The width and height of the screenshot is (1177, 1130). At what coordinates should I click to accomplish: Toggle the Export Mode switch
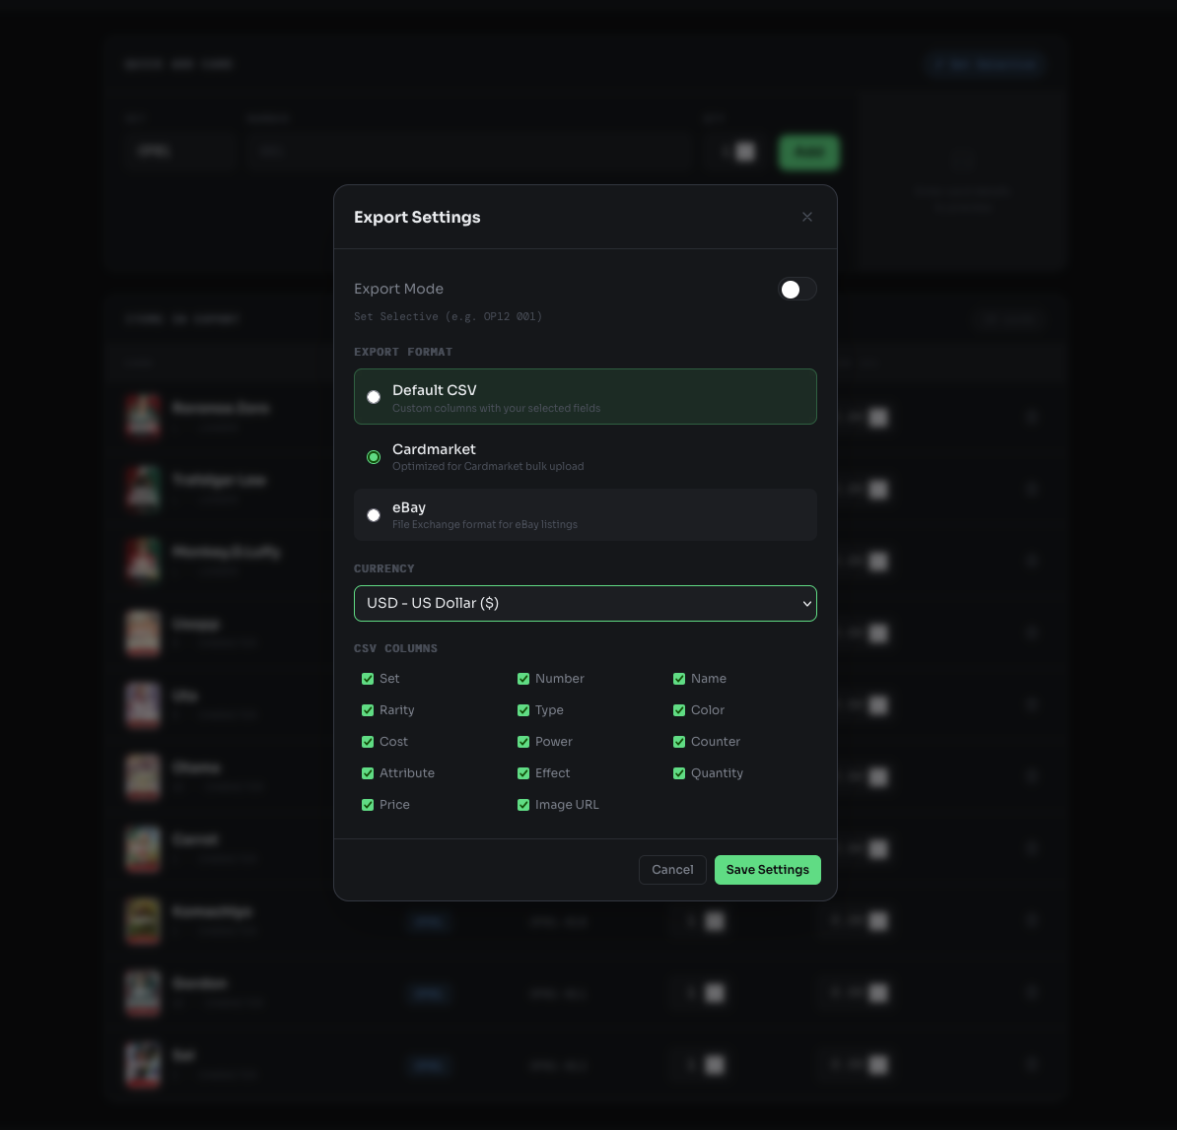pyautogui.click(x=797, y=289)
